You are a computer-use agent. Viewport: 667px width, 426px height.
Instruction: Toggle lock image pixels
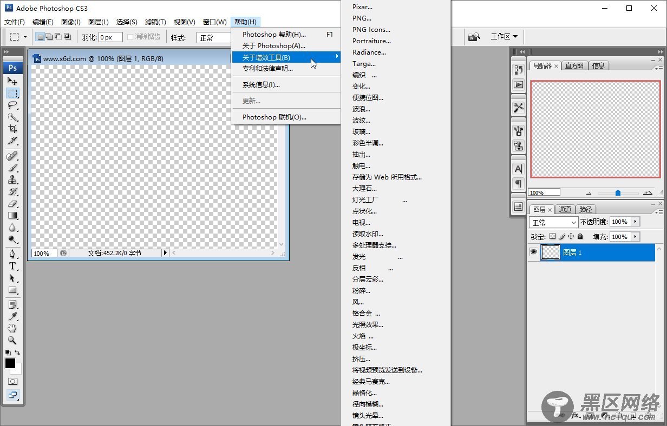click(x=562, y=237)
